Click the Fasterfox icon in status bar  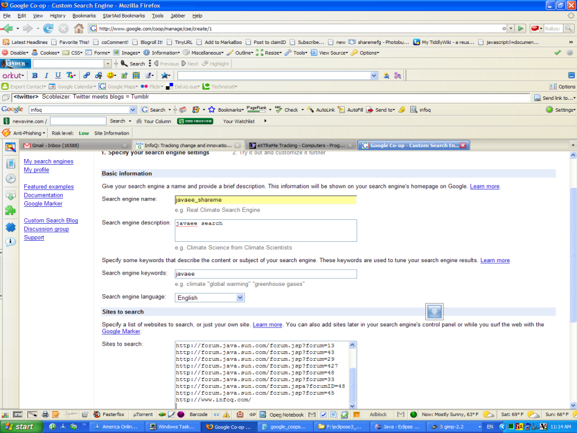coord(97,414)
